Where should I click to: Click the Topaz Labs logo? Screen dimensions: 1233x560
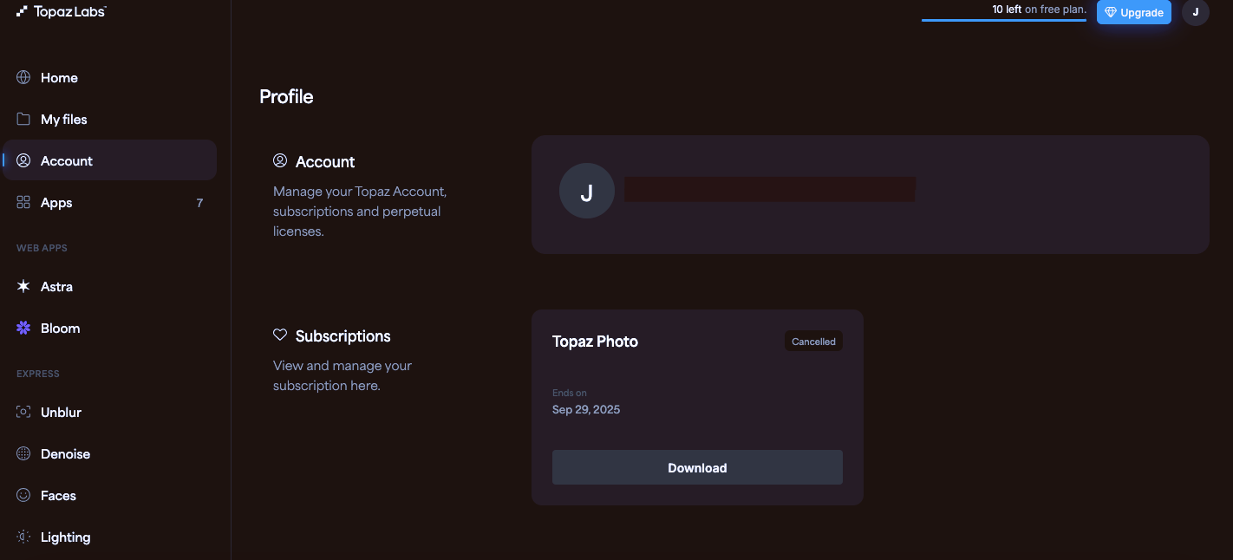point(62,11)
